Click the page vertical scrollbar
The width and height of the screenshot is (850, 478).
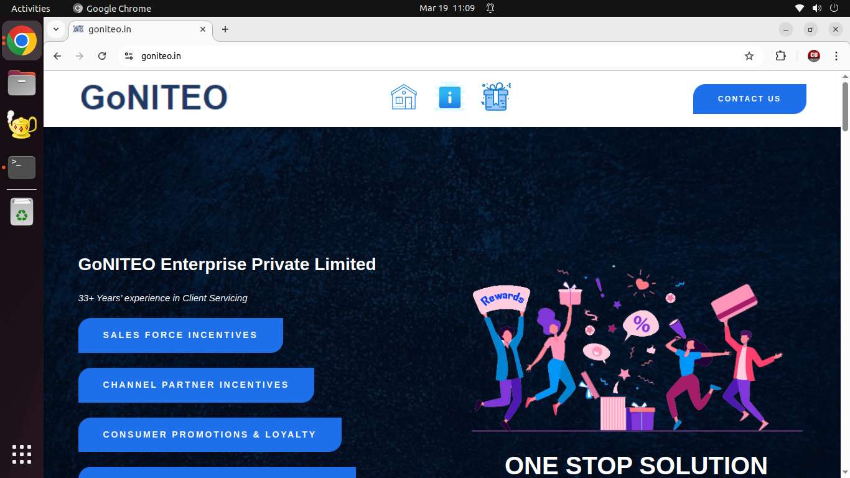[x=845, y=106]
